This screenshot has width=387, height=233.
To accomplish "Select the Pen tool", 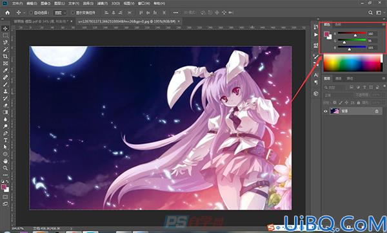I will point(5,133).
